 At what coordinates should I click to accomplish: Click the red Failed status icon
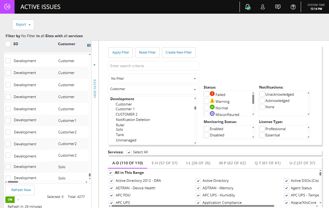click(212, 94)
